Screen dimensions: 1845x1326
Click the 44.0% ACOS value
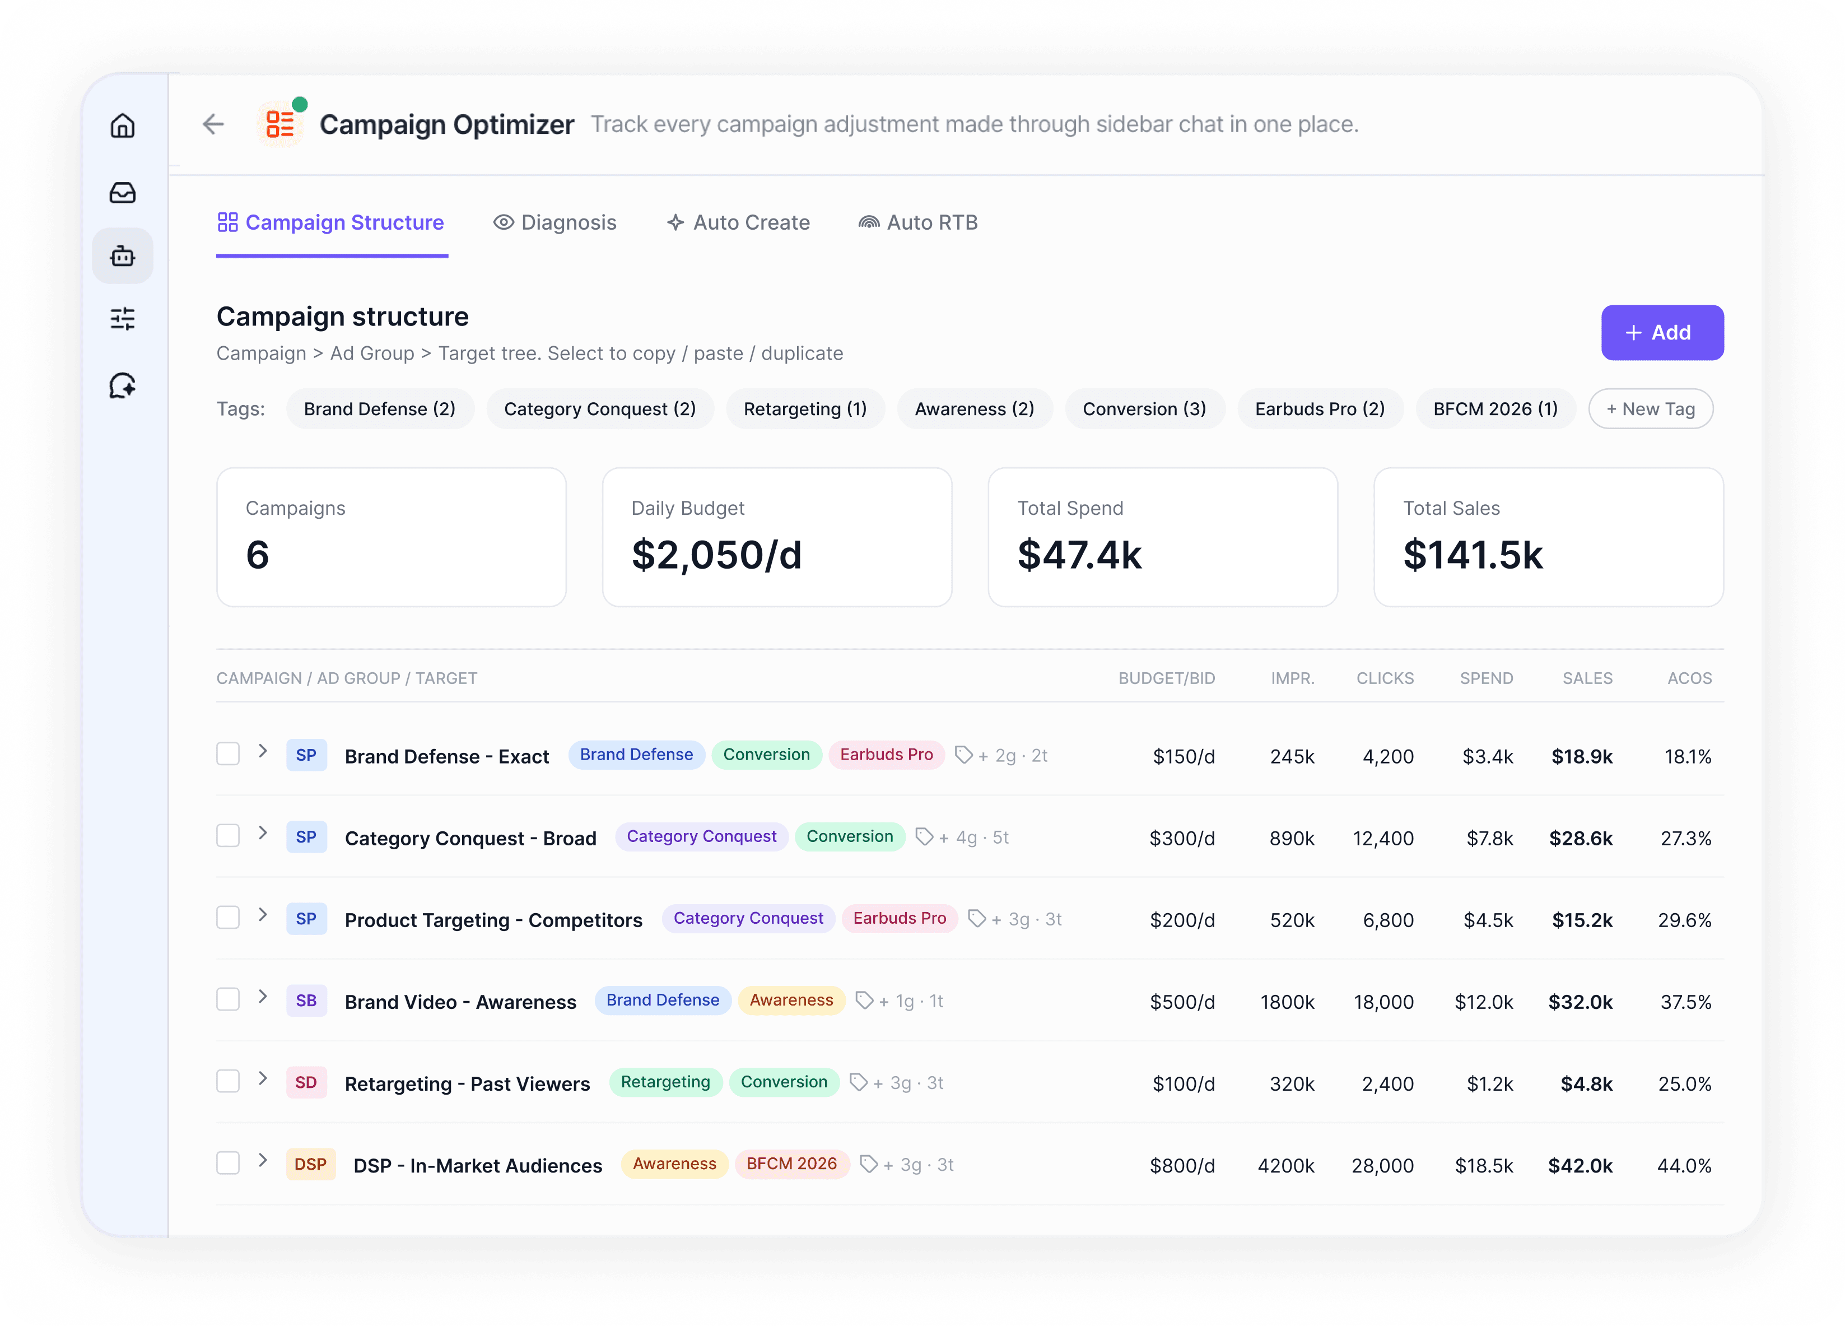(x=1684, y=1166)
